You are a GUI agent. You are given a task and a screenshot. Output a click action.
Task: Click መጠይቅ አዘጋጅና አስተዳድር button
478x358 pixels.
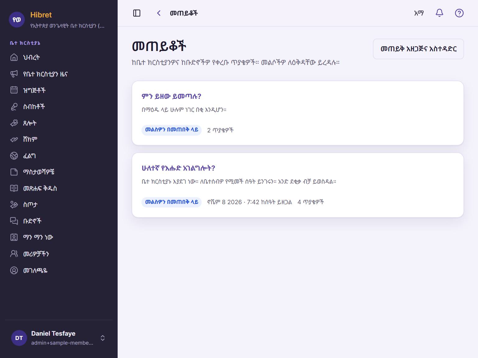pos(418,49)
